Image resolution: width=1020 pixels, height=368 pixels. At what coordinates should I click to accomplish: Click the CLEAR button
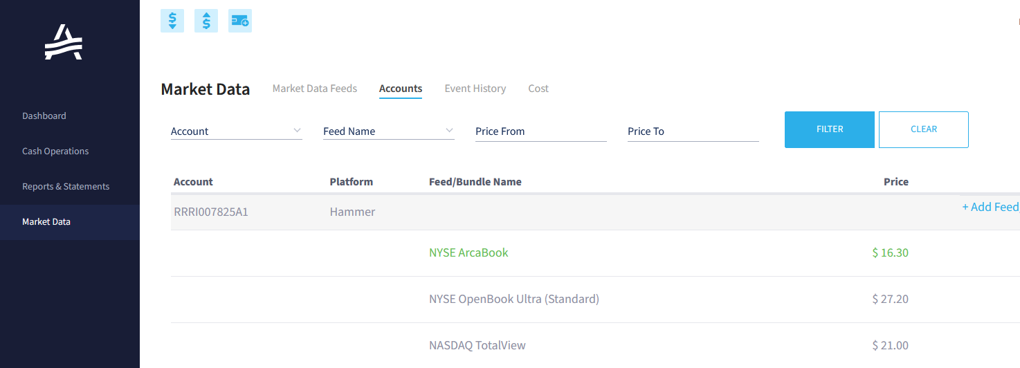[x=924, y=129]
